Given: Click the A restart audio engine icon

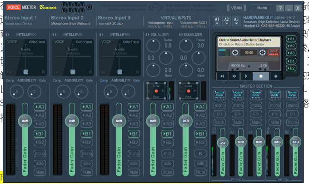Looking at the screenshot, I should tap(89, 7).
